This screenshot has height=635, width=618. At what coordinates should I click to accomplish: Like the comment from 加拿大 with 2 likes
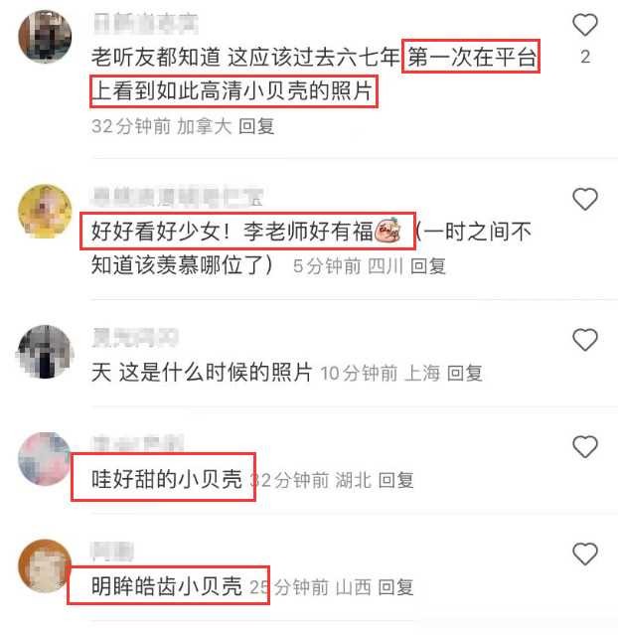coord(585,24)
